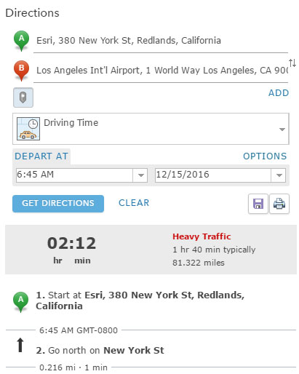Expand the 6:45 AM departure time dropdown

pos(140,175)
